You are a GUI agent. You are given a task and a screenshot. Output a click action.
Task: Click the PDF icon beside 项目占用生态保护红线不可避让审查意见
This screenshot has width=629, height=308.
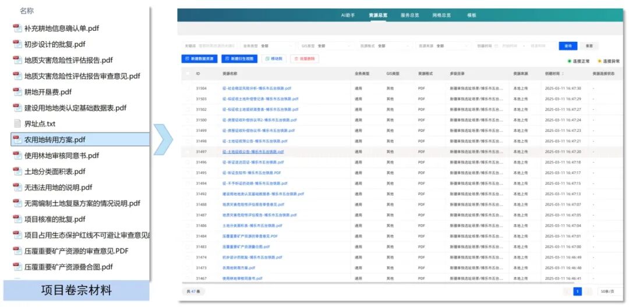[x=17, y=235]
